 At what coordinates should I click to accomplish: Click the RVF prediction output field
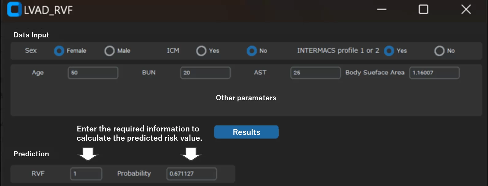(x=86, y=174)
